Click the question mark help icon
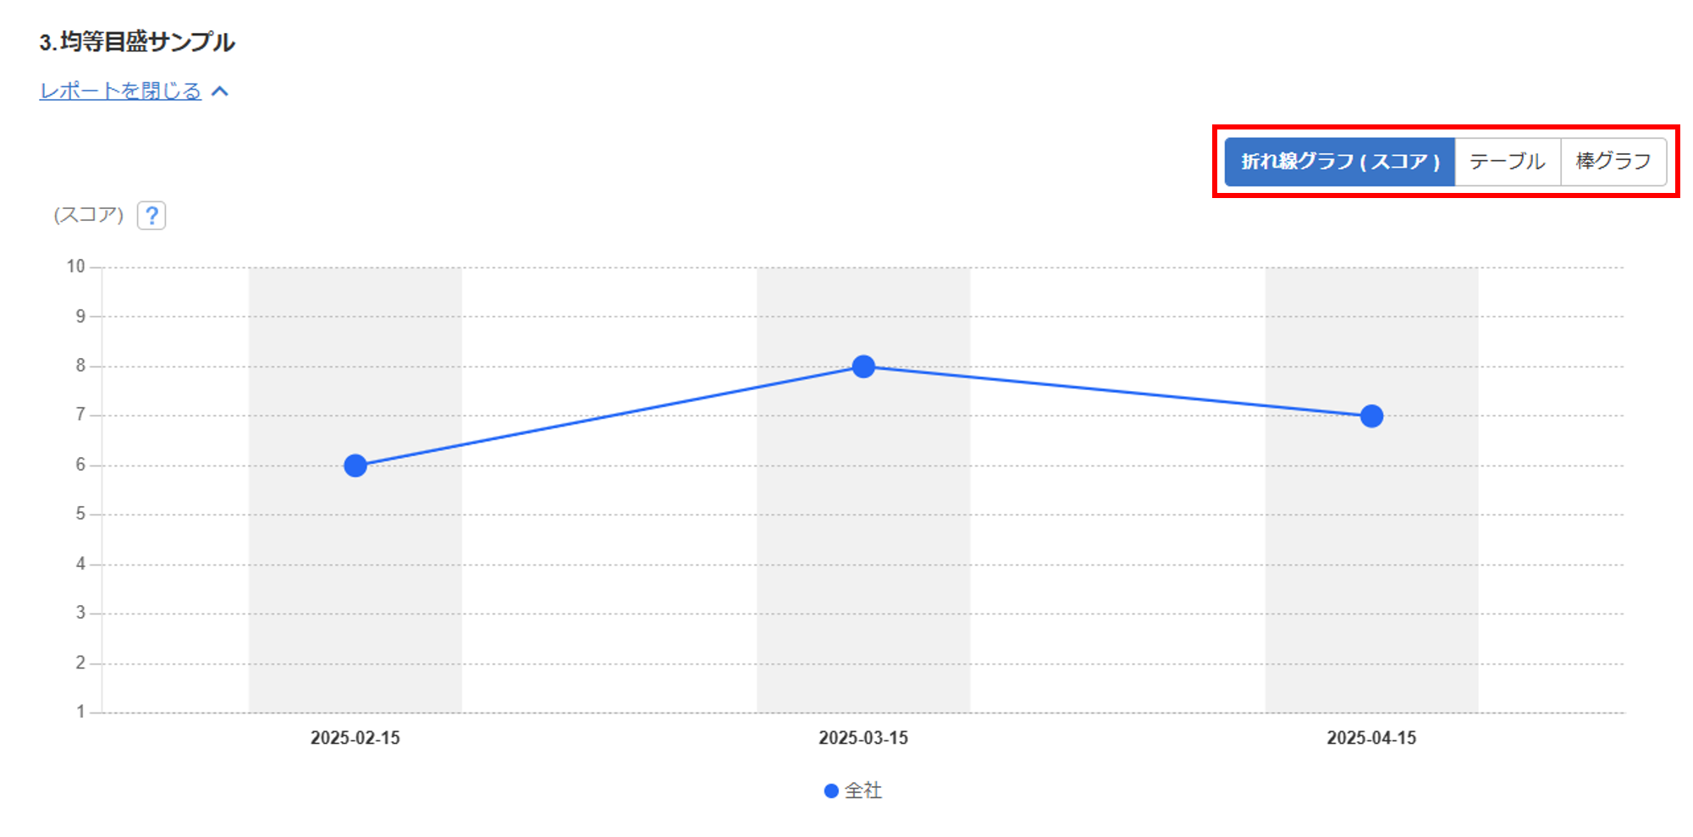1693x837 pixels. coord(152,216)
